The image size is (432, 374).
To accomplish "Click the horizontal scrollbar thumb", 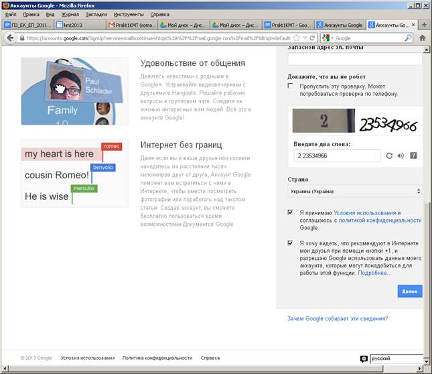I will coord(197,368).
